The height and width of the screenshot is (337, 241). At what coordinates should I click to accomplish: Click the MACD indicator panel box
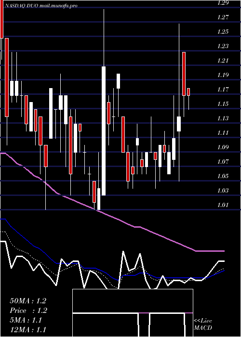133,313
